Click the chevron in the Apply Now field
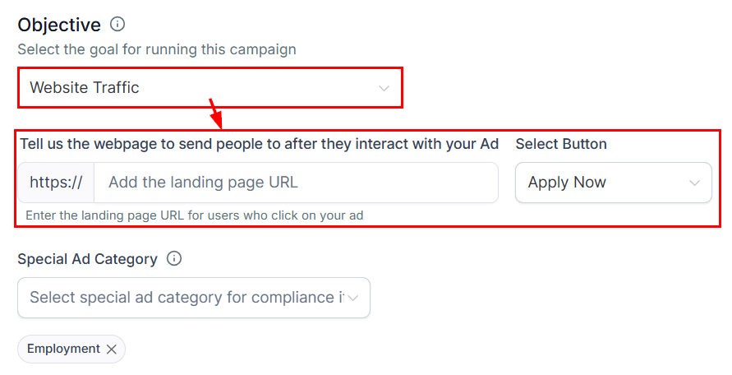 pos(694,183)
